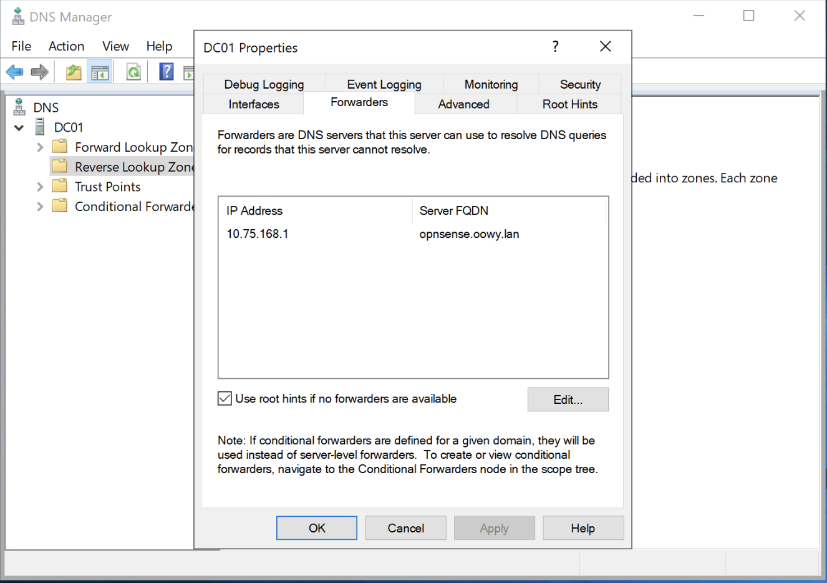Select Reverse Lookup Zones in the tree
This screenshot has height=583, width=827.
[133, 167]
